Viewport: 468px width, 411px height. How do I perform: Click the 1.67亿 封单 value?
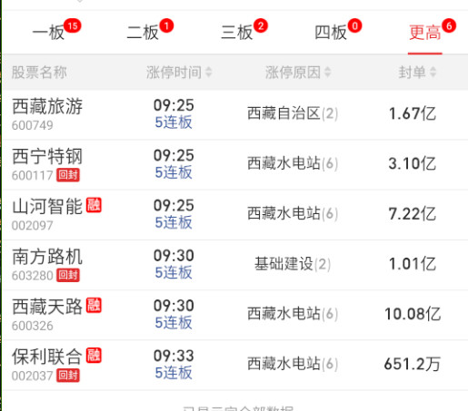[413, 113]
